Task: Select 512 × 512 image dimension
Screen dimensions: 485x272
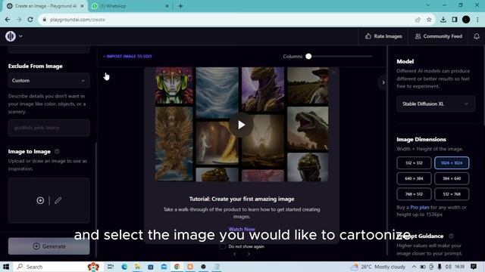Action: (414, 163)
